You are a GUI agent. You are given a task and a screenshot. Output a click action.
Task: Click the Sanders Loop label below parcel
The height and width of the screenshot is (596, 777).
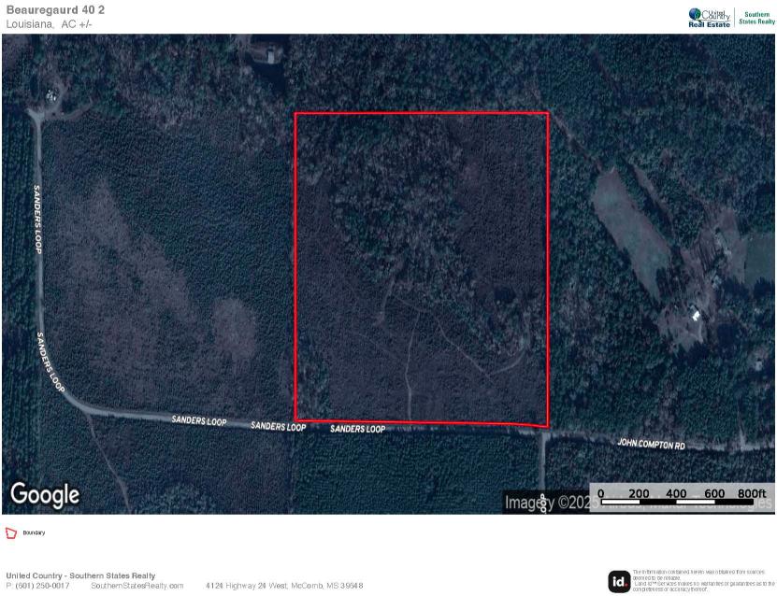pyautogui.click(x=357, y=429)
